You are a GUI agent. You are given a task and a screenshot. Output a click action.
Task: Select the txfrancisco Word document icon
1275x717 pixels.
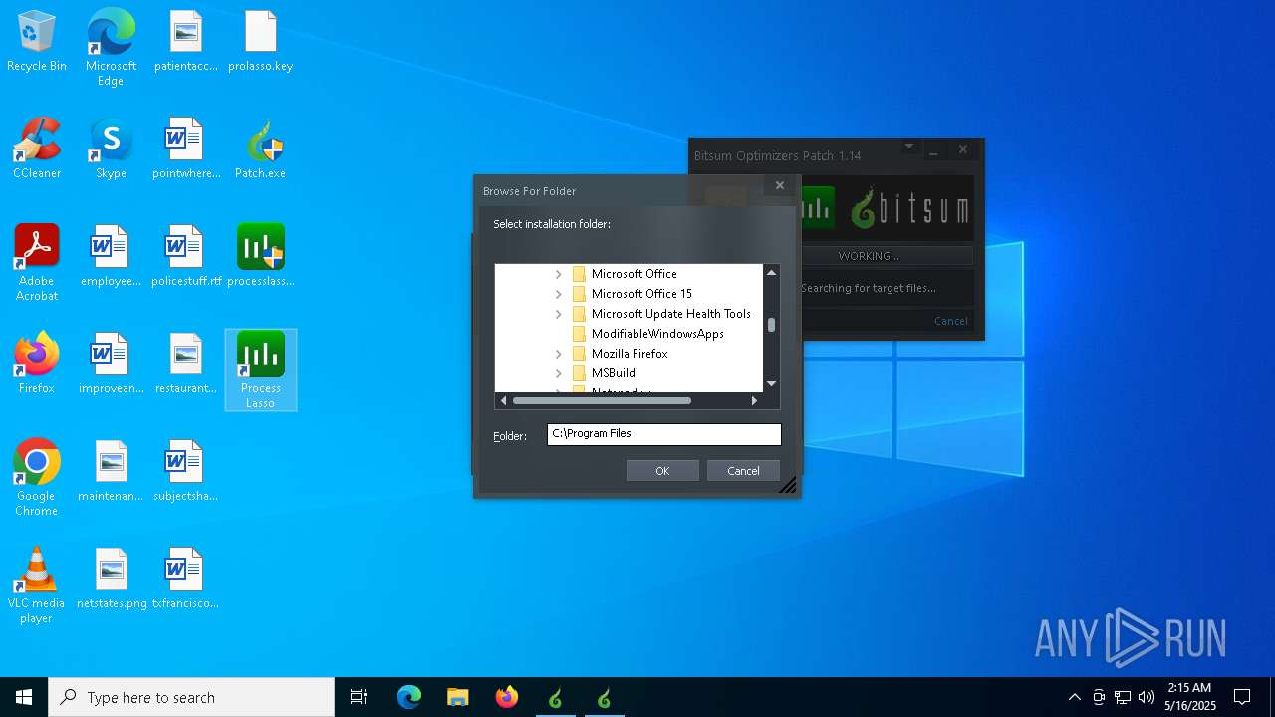tap(185, 580)
